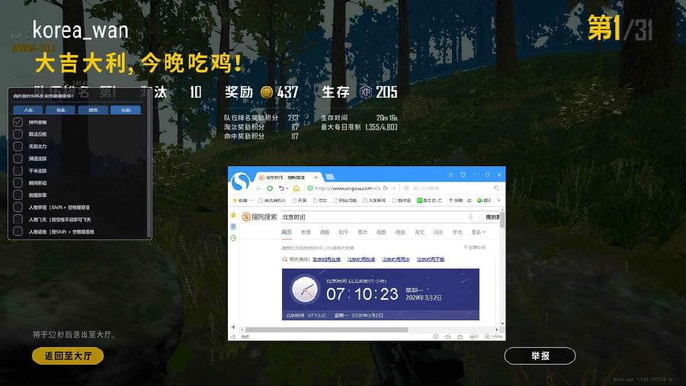
Task: Tick the 地图除草 checkbox
Action: point(18,195)
